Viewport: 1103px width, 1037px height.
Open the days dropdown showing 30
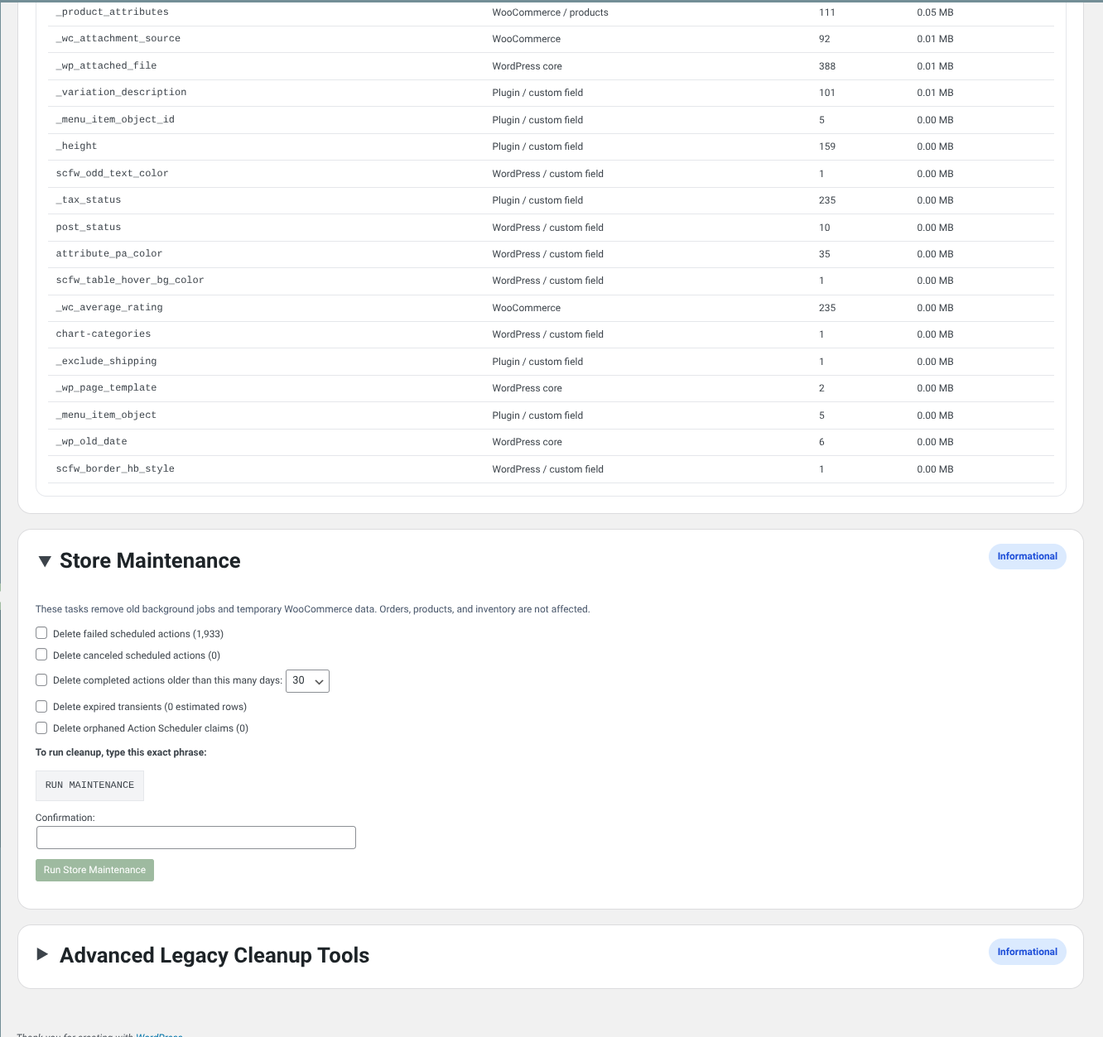click(307, 681)
